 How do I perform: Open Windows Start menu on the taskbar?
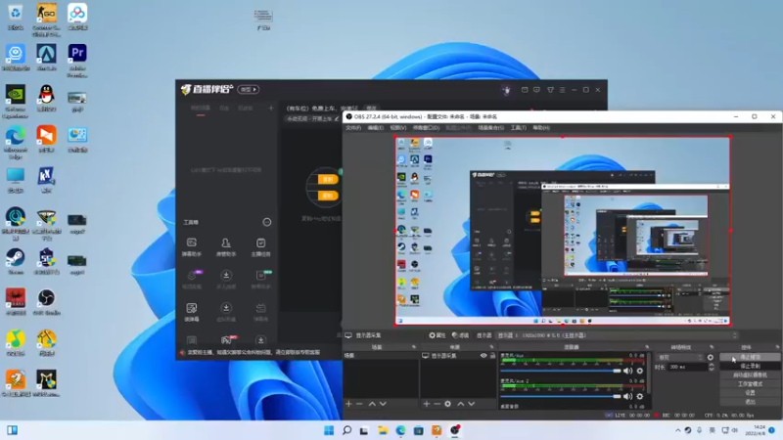329,430
